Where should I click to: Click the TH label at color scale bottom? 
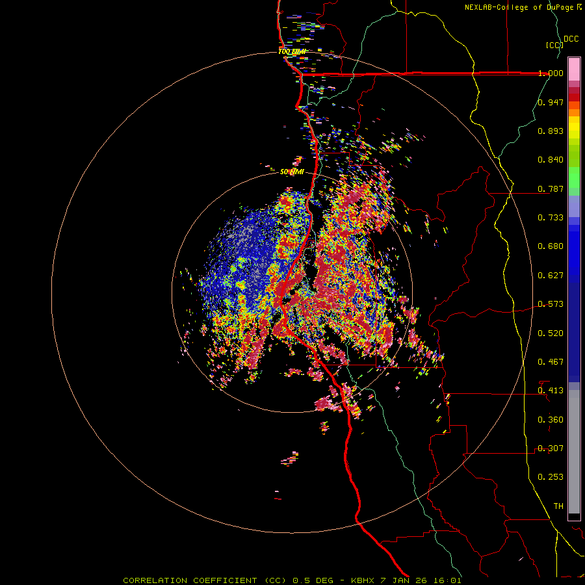558,506
